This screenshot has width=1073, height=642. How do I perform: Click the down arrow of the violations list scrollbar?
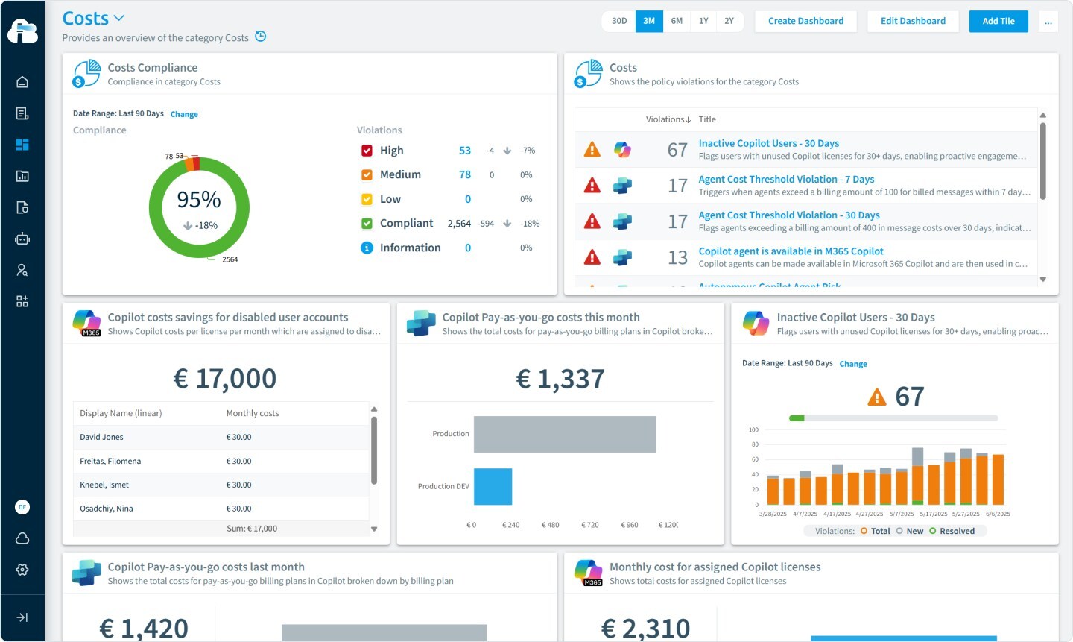tap(1043, 280)
